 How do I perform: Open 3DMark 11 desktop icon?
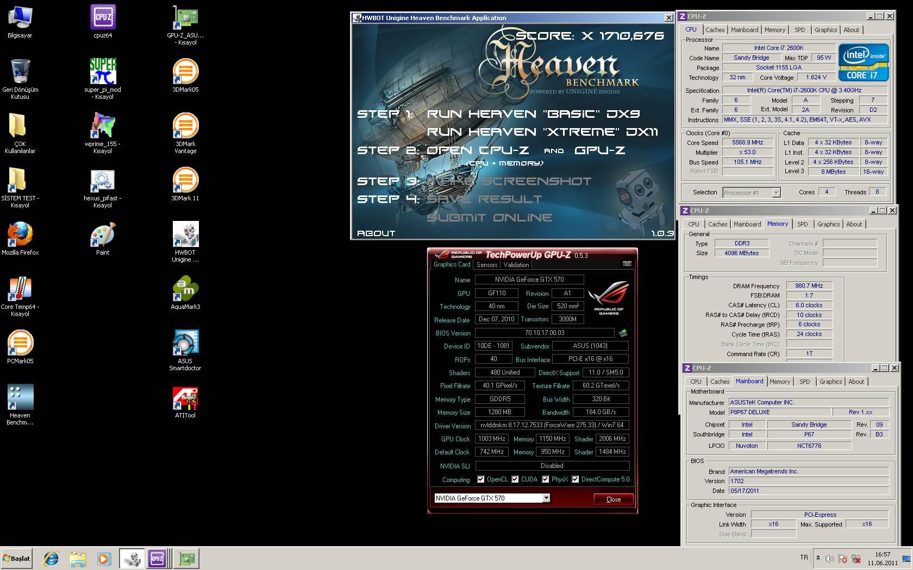coord(185,185)
